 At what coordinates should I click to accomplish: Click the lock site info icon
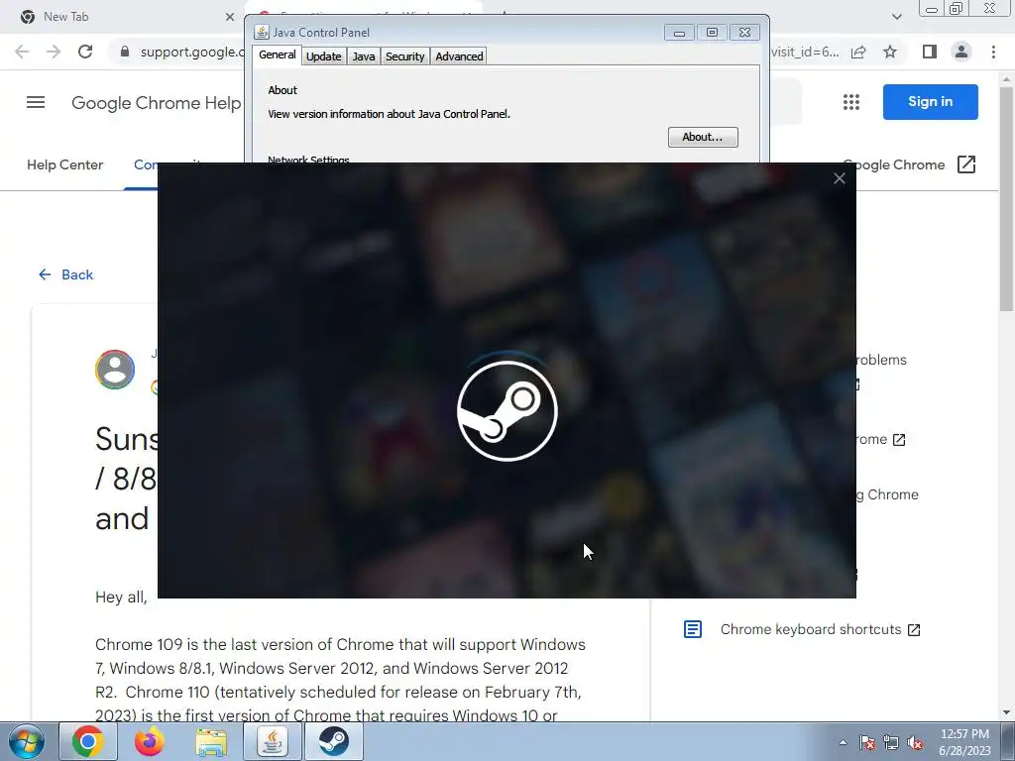coord(125,52)
